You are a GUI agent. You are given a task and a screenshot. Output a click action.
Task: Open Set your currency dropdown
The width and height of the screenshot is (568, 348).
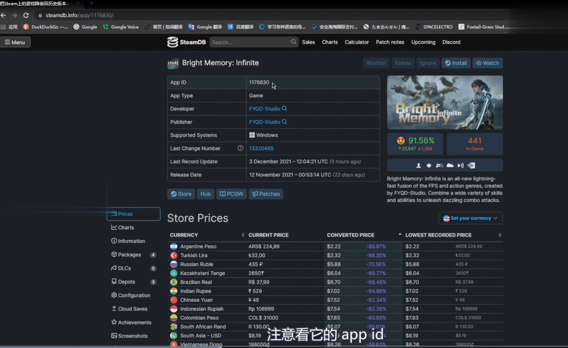pyautogui.click(x=471, y=218)
